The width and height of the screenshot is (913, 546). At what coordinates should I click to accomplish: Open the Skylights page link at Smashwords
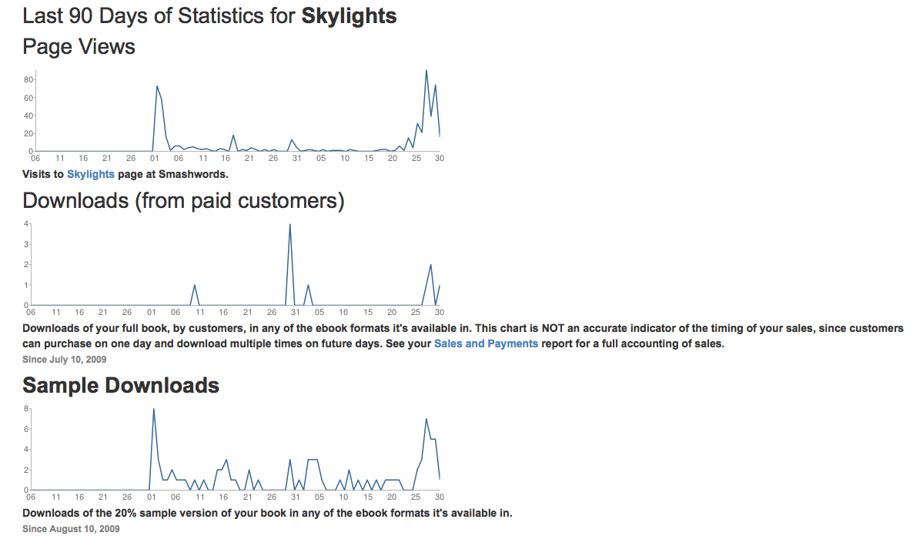pos(90,174)
